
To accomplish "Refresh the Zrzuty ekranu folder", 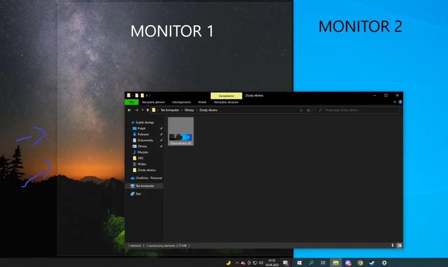I will [308, 110].
